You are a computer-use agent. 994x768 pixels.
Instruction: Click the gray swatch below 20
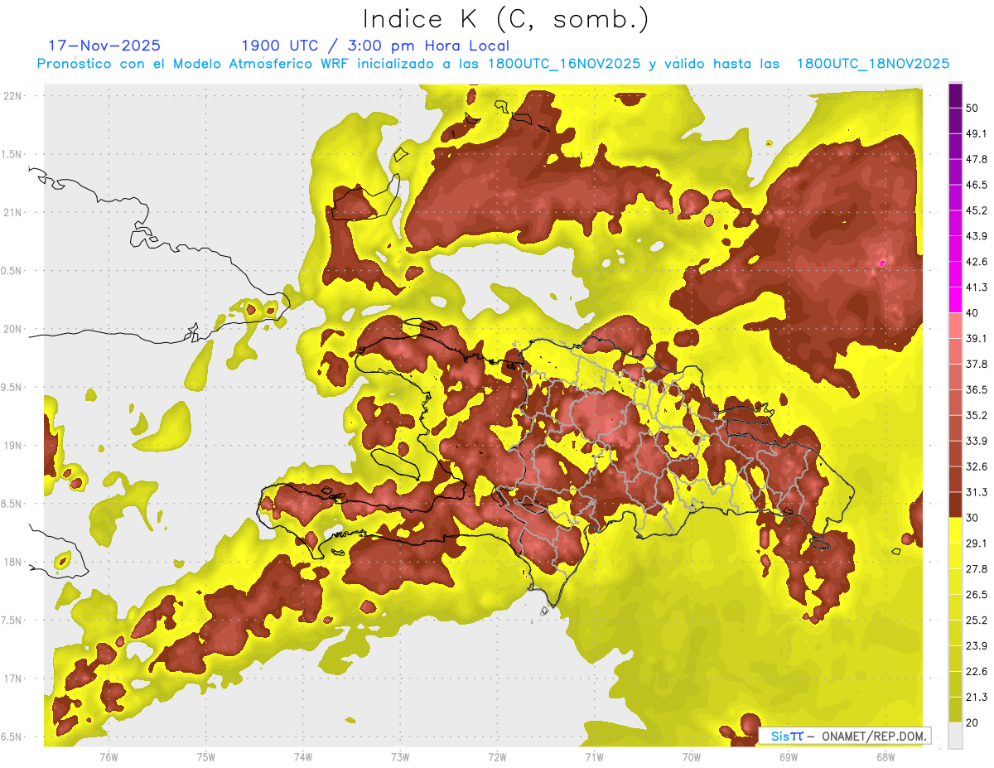click(955, 736)
